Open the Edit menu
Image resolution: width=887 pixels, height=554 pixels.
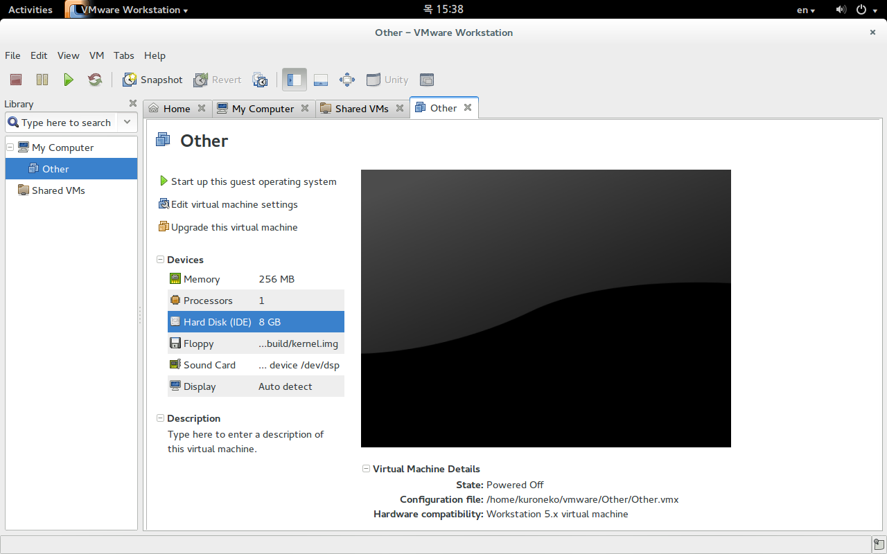coord(39,55)
